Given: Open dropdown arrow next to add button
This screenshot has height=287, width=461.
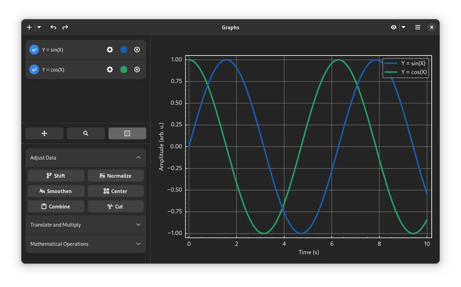Looking at the screenshot, I should (x=39, y=27).
